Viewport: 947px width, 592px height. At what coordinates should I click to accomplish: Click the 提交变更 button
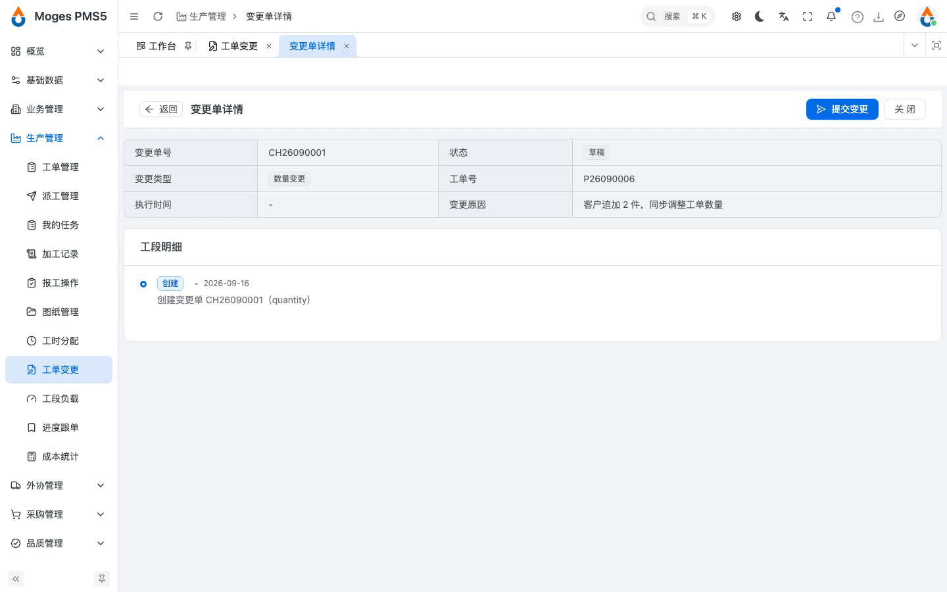coord(842,109)
